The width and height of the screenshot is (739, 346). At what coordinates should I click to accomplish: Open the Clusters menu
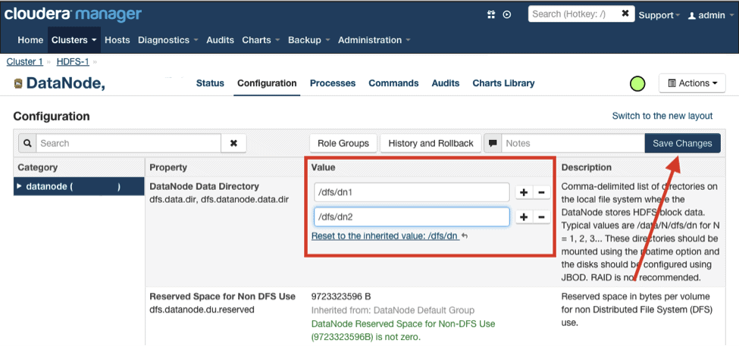pyautogui.click(x=74, y=40)
